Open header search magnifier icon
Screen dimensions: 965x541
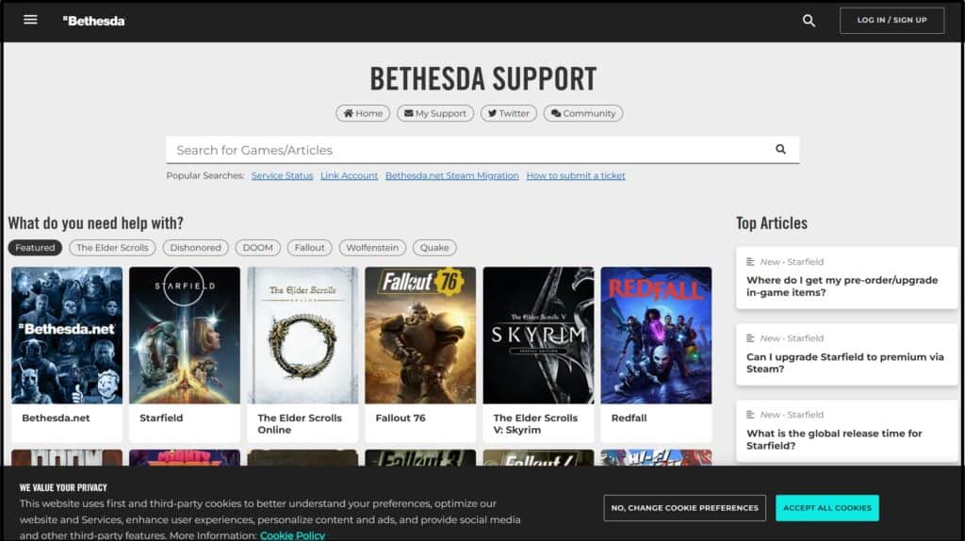pyautogui.click(x=809, y=21)
